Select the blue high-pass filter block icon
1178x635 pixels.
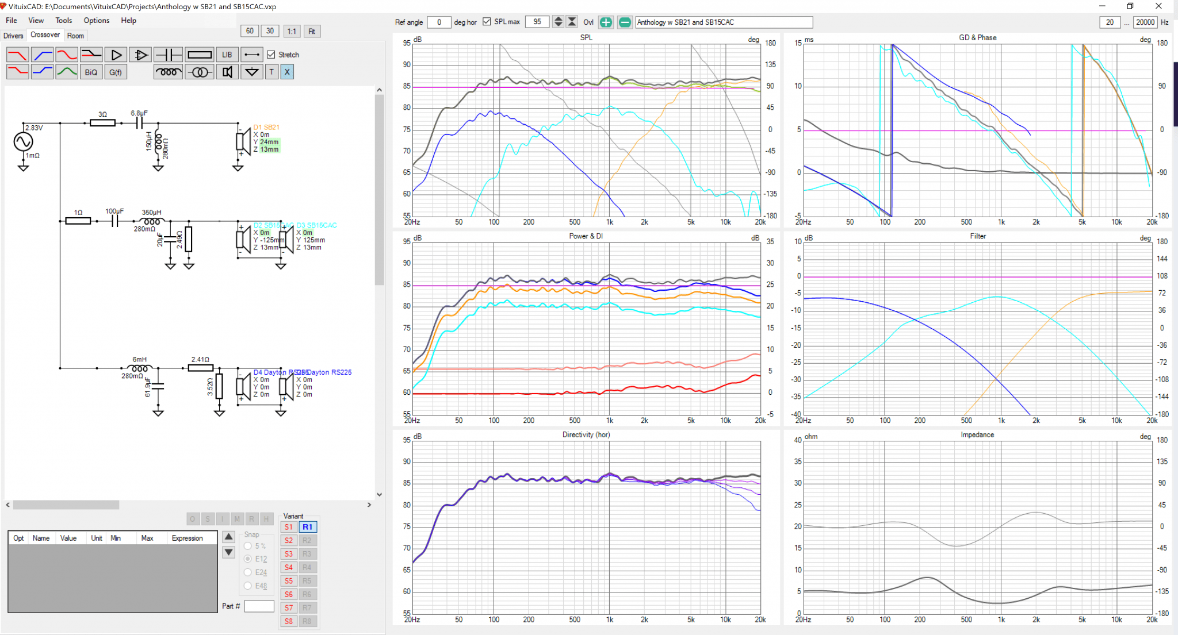point(42,55)
